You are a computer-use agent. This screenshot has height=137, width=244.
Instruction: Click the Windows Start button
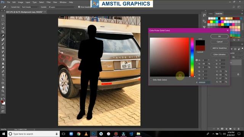(x=3, y=134)
